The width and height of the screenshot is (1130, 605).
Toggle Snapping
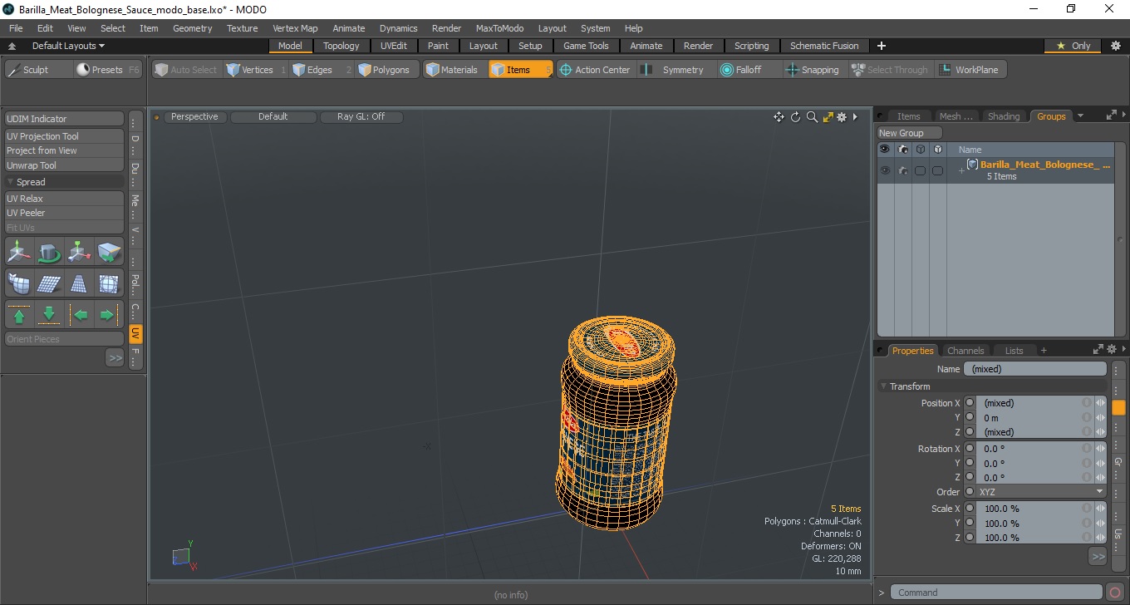pyautogui.click(x=813, y=70)
